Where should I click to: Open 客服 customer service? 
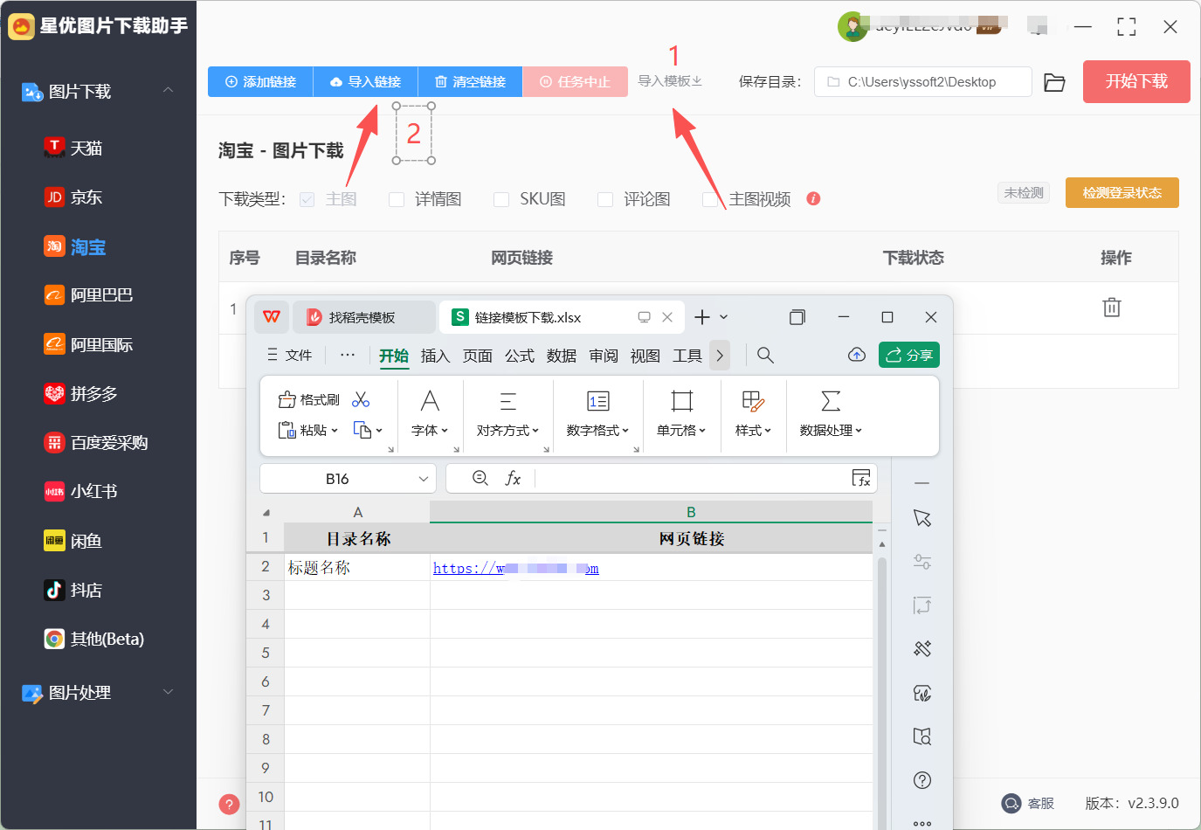coord(1028,803)
